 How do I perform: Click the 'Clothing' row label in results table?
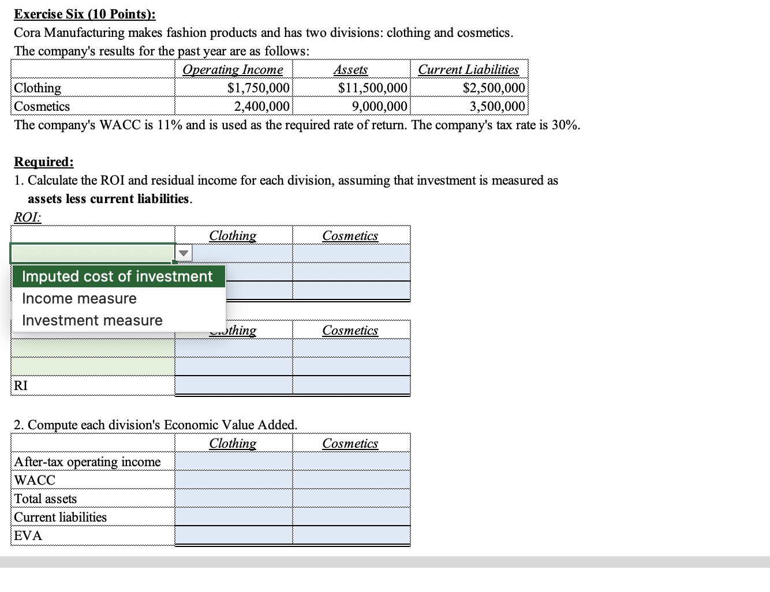[x=38, y=88]
